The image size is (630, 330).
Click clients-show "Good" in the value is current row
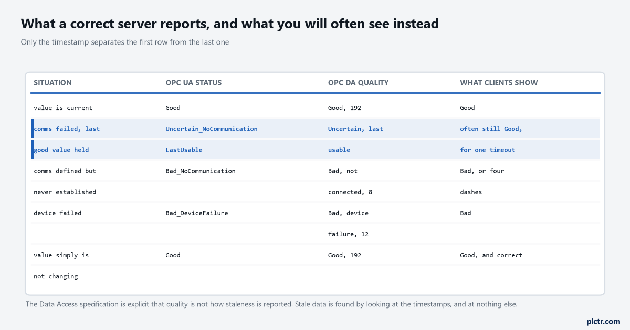467,108
